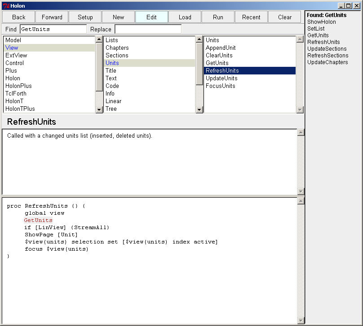Click the Back toolbar button
The image size is (363, 326).
click(x=19, y=17)
